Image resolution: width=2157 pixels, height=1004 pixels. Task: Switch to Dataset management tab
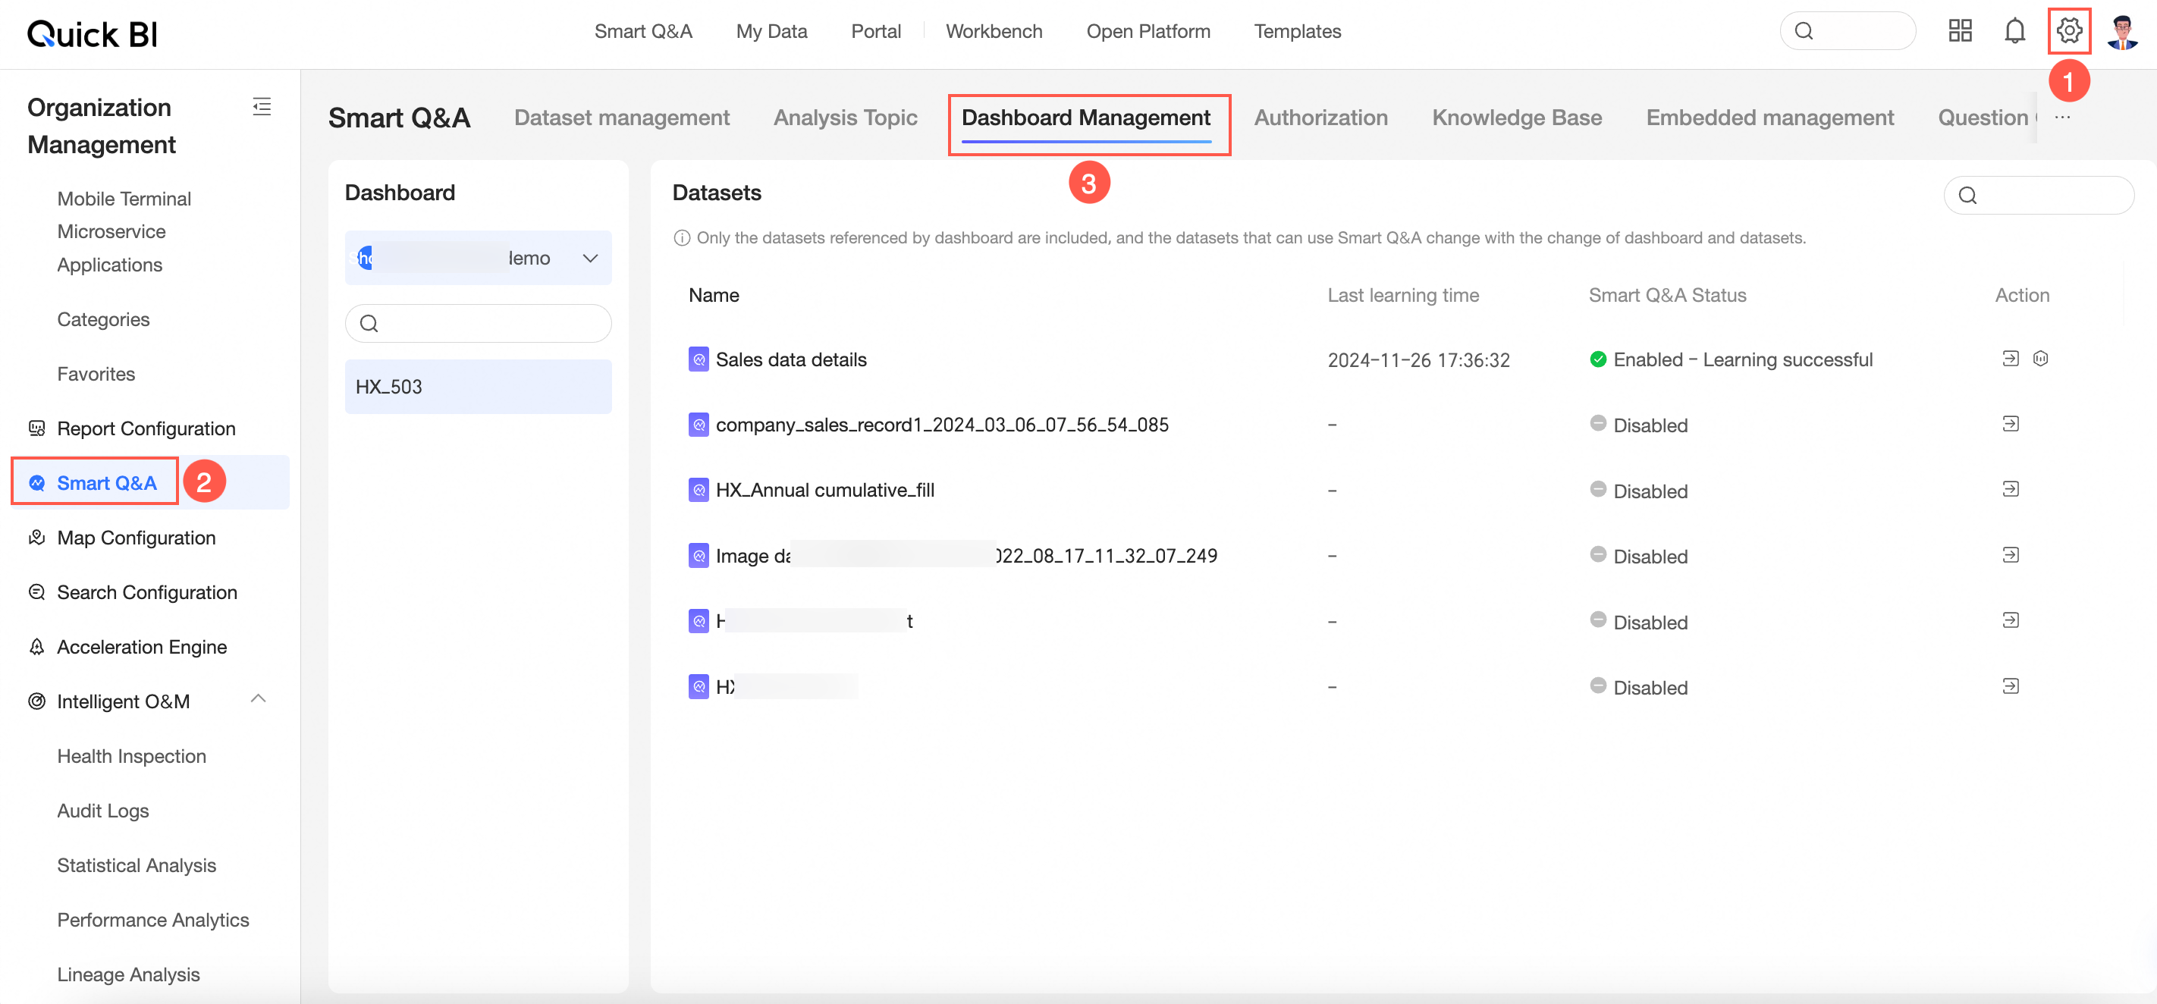[621, 118]
